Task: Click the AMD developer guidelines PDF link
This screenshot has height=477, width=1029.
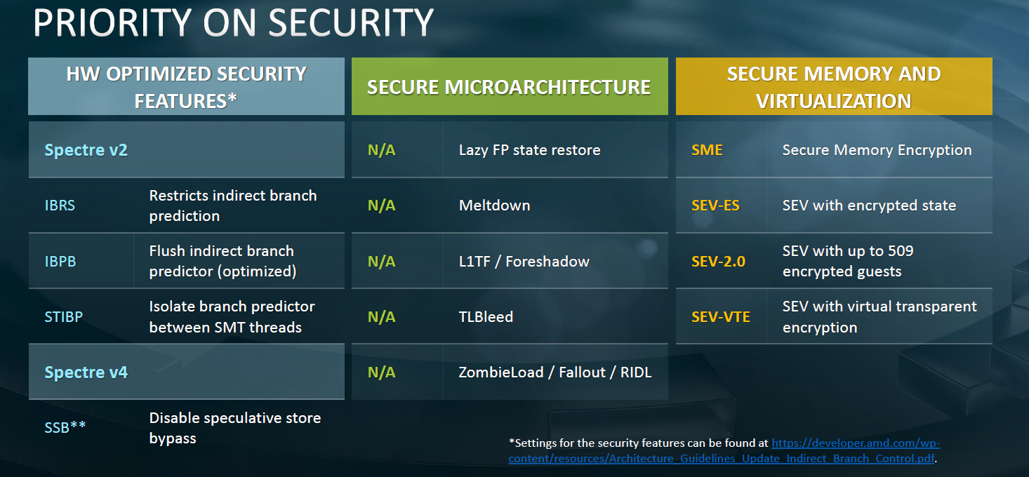Action: click(724, 451)
